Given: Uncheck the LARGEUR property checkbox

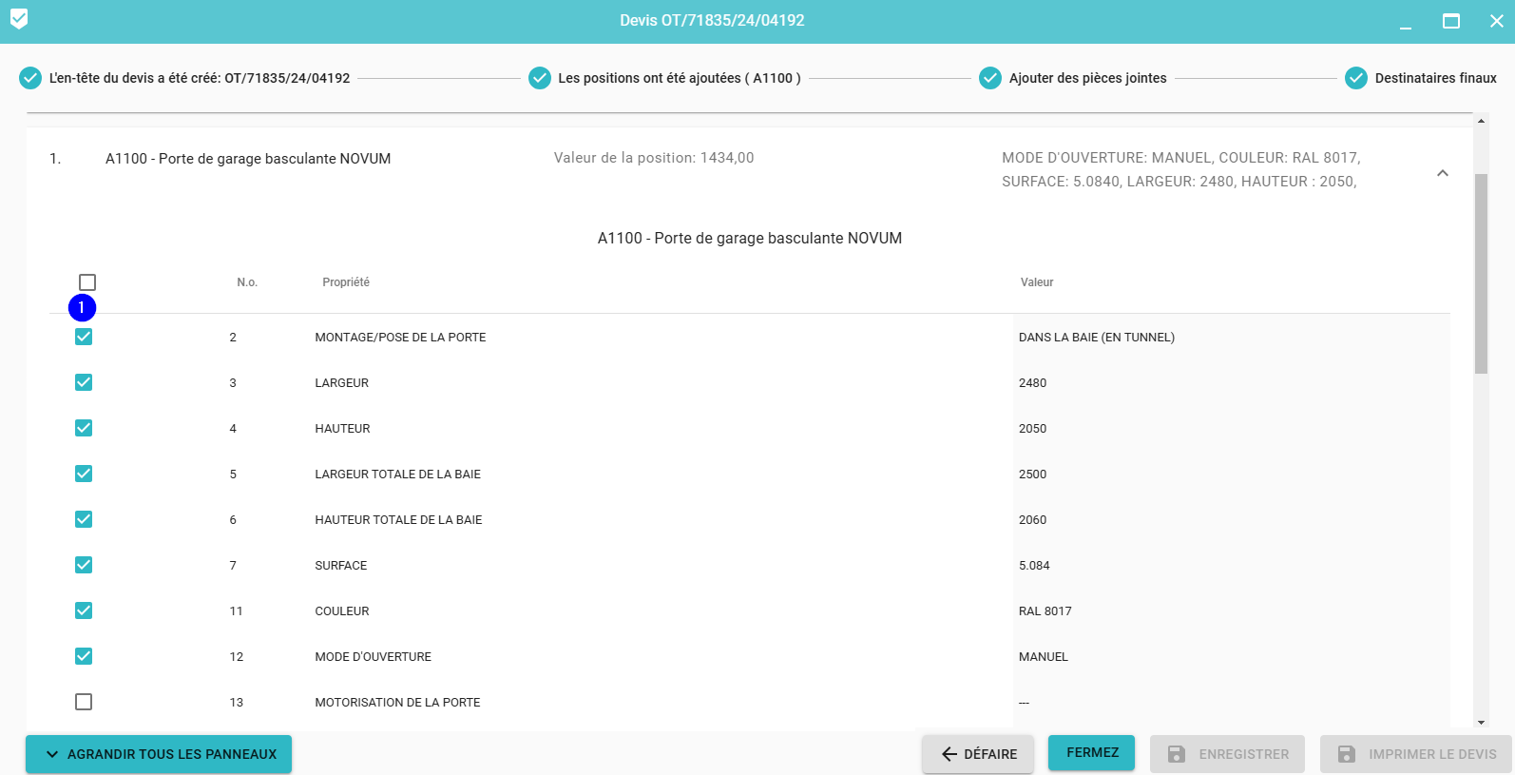Looking at the screenshot, I should (x=84, y=382).
